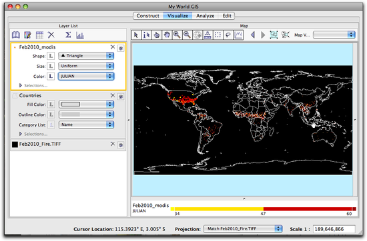
Task: Open the layer attribute table icon
Action: pos(39,35)
